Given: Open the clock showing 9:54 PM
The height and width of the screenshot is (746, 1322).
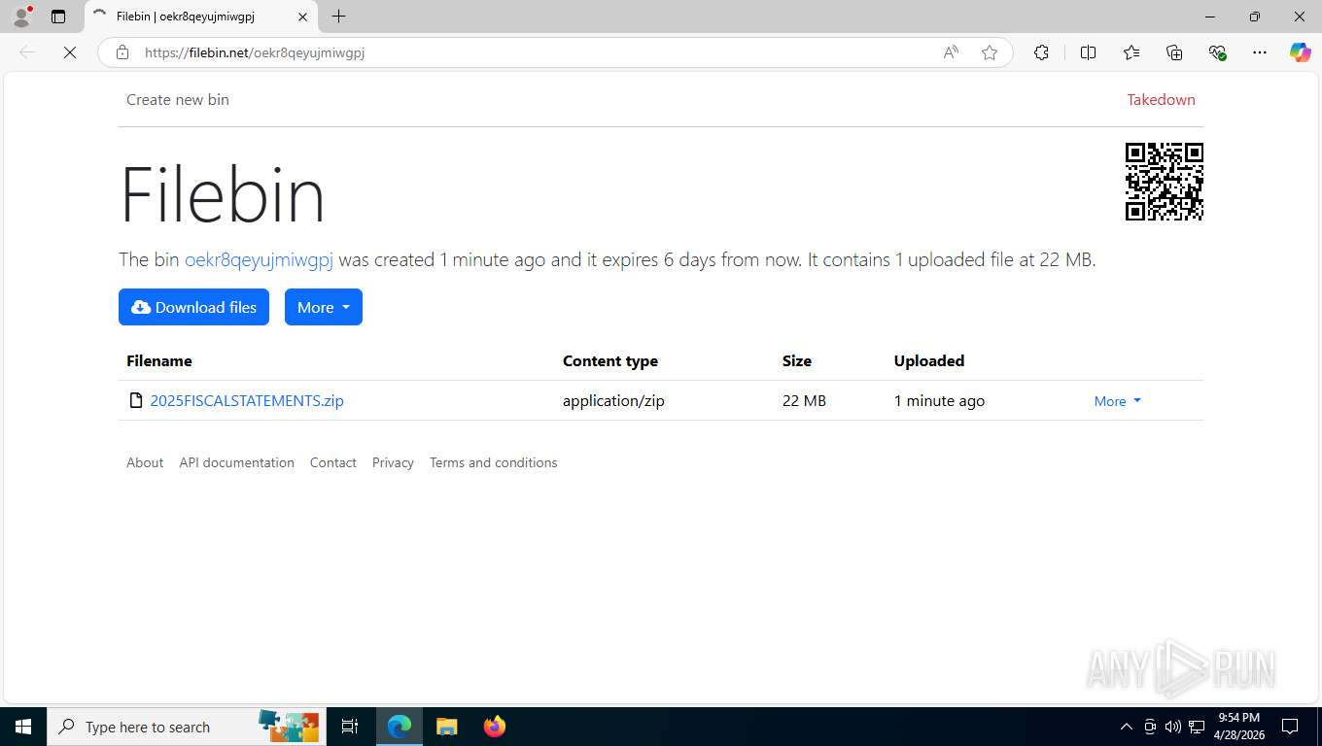Looking at the screenshot, I should coord(1238,727).
